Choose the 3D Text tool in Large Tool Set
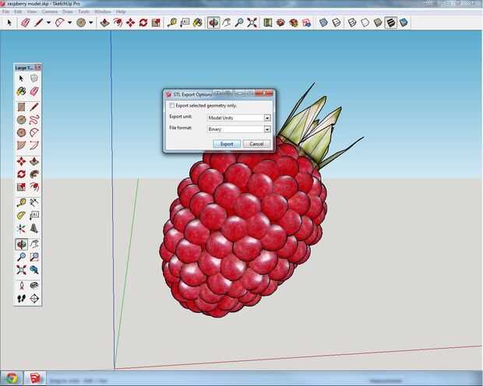 pos(34,228)
